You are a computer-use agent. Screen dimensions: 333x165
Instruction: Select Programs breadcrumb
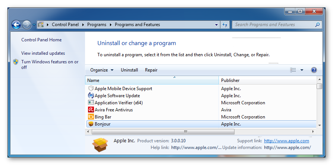pos(97,25)
